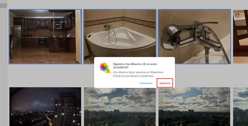The width and height of the screenshot is (248, 126).
Task: Open the partially visible bottom-right sky photo
Action: tap(240, 107)
